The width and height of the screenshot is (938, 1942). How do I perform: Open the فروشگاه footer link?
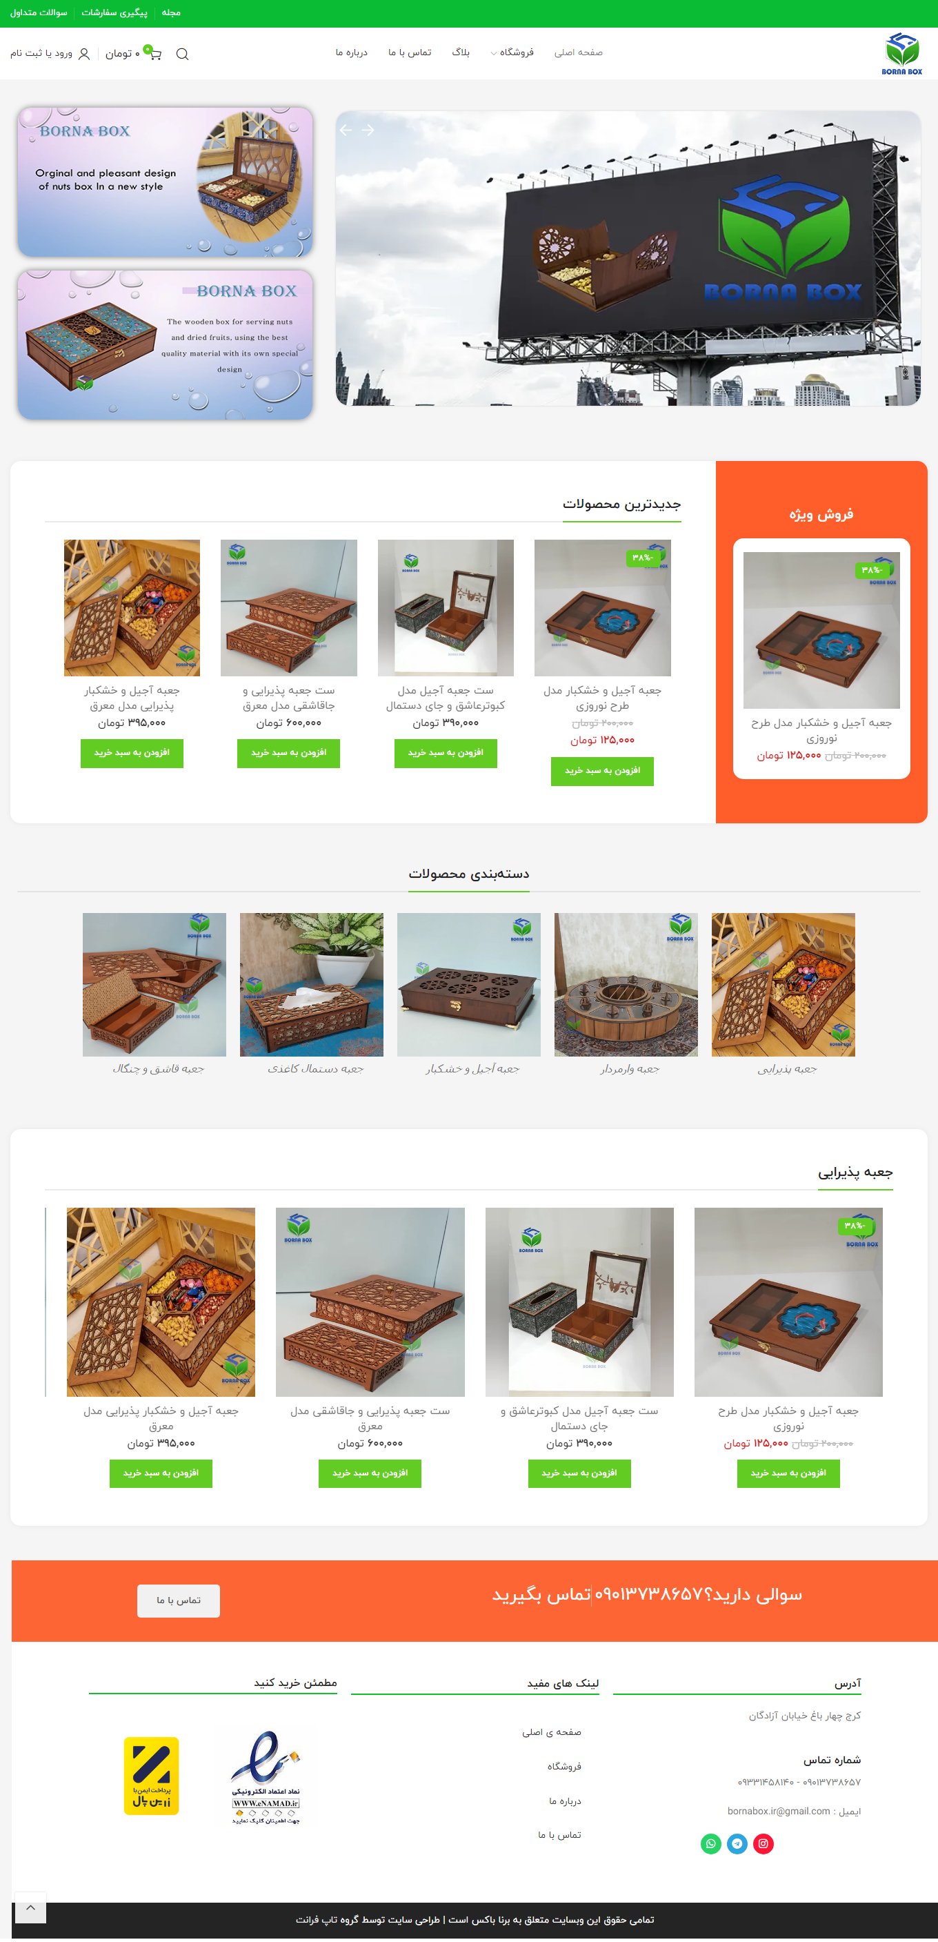tap(564, 1766)
